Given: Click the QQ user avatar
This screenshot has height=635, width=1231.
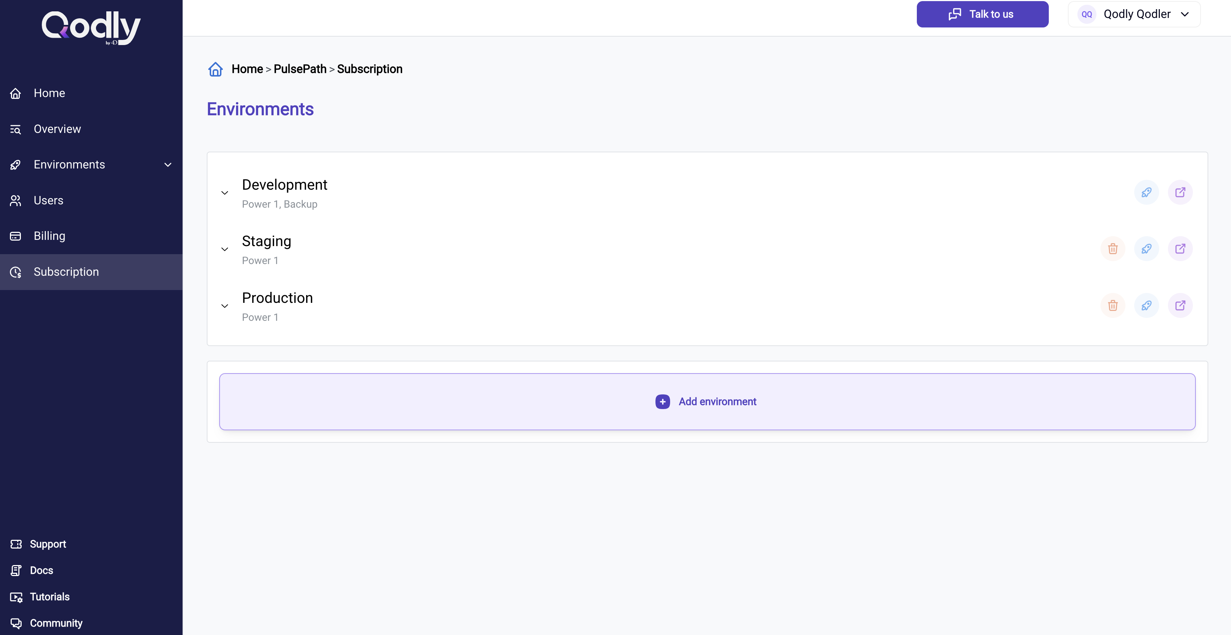Looking at the screenshot, I should click(x=1087, y=14).
